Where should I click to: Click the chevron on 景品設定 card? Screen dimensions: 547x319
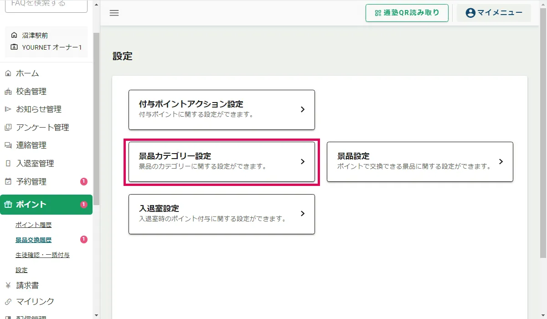(501, 162)
